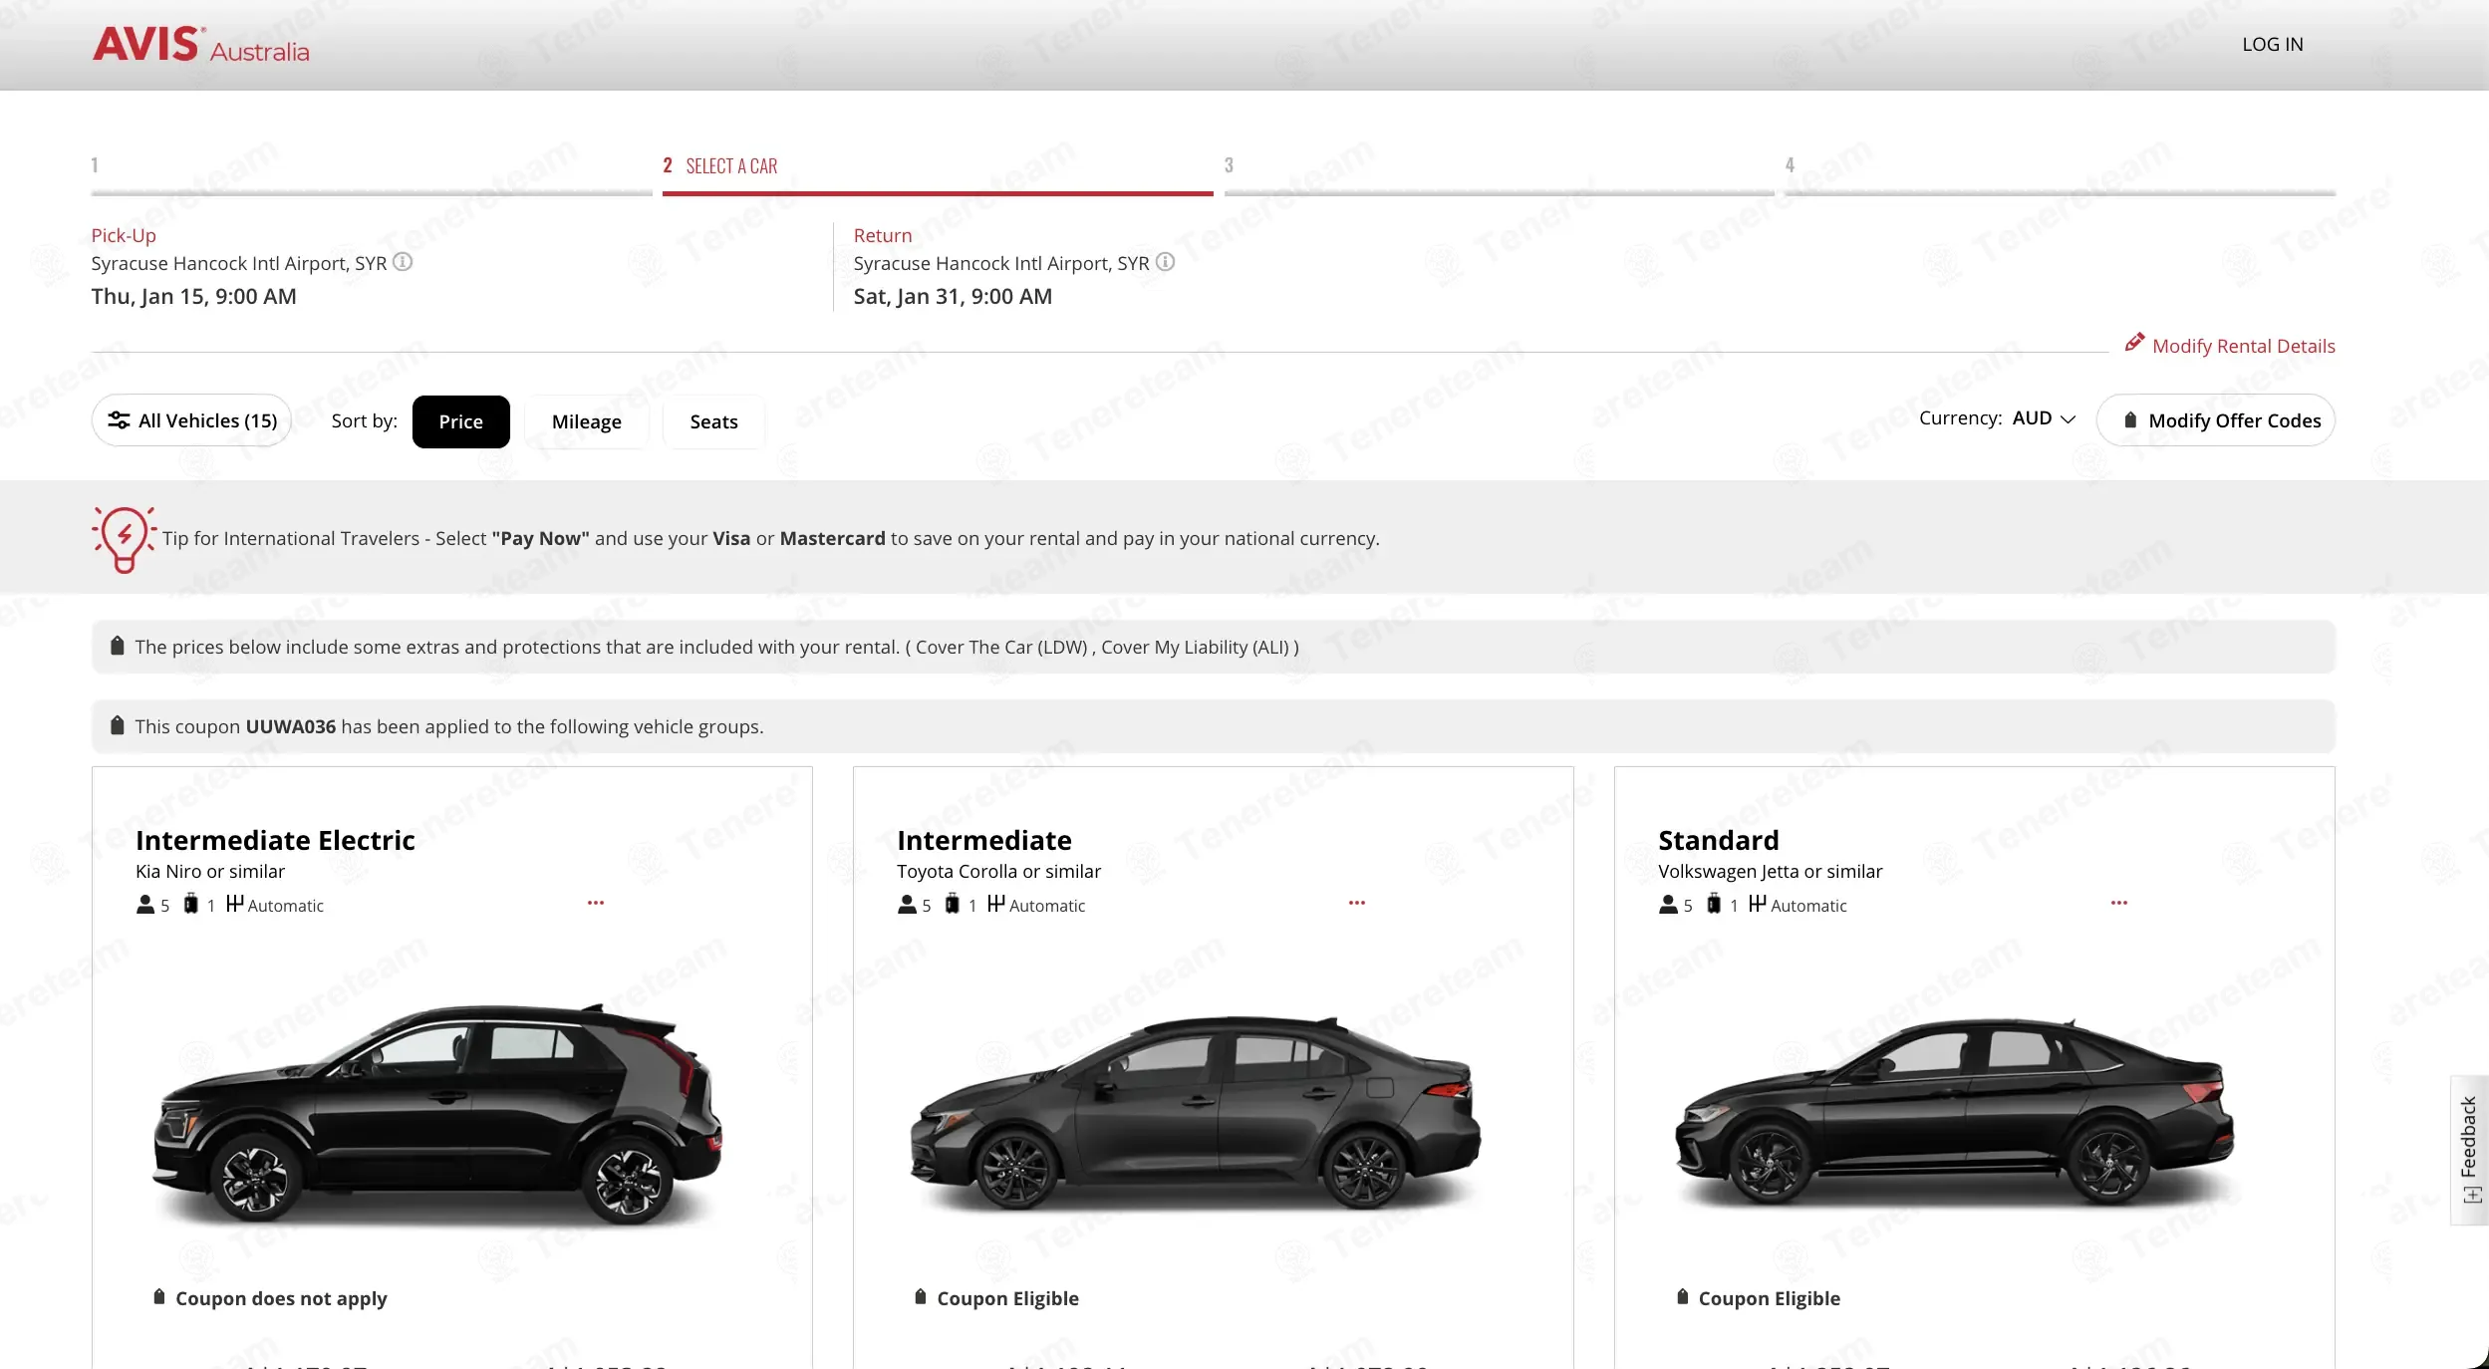The height and width of the screenshot is (1369, 2489).
Task: Open the pick-up location info icon
Action: tap(403, 262)
